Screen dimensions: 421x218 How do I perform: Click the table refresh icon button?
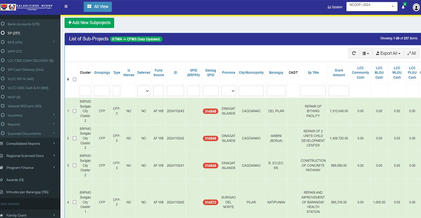click(x=354, y=53)
